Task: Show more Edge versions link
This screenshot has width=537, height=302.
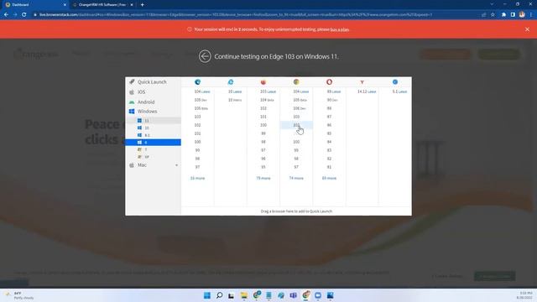Action: tap(198, 179)
